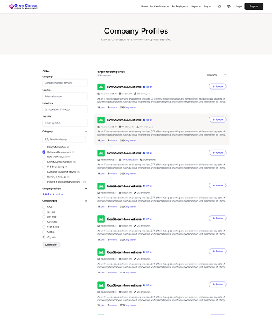Viewport: 272px width, 315px height.
Task: Click the first EcoStream Innovations green logo
Action: (101, 87)
